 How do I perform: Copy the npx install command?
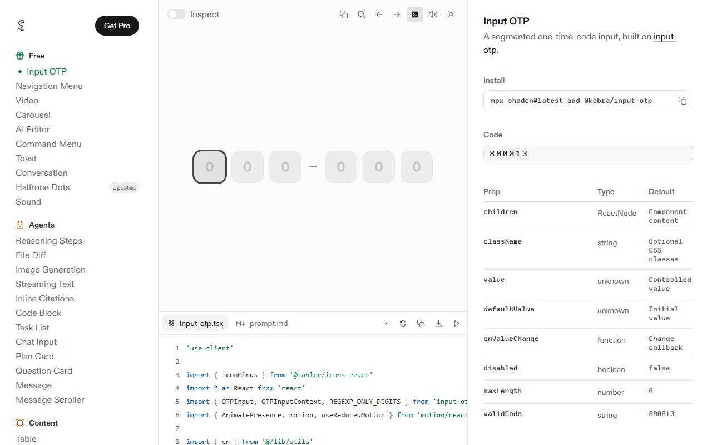pos(683,101)
